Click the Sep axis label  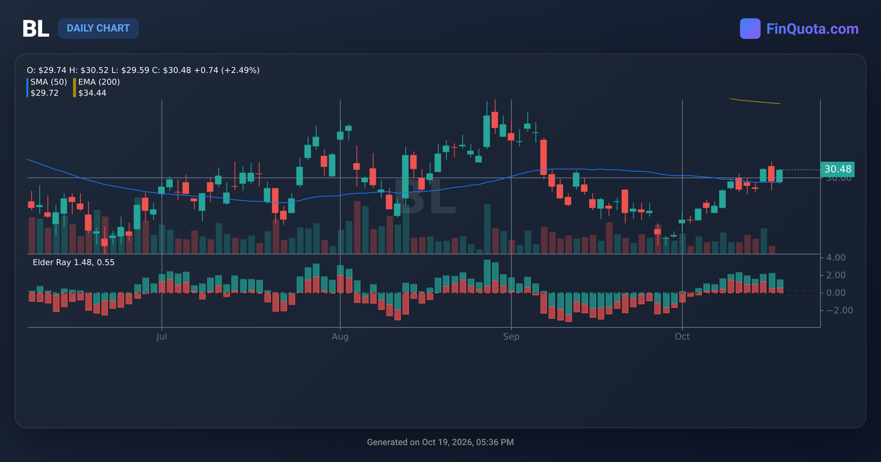click(511, 336)
